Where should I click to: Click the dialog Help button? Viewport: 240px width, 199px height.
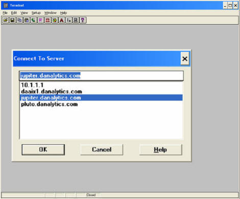[x=160, y=150]
